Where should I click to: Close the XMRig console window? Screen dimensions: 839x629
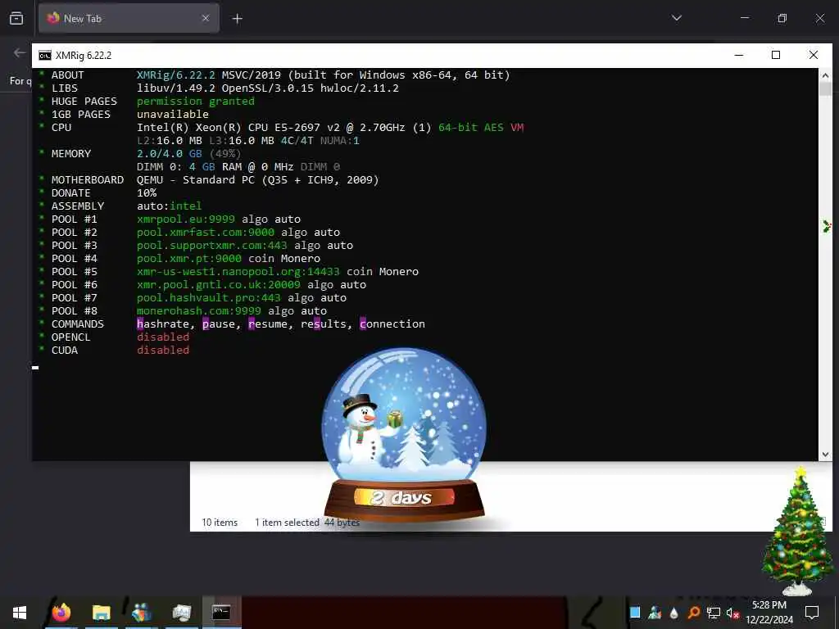coord(814,55)
